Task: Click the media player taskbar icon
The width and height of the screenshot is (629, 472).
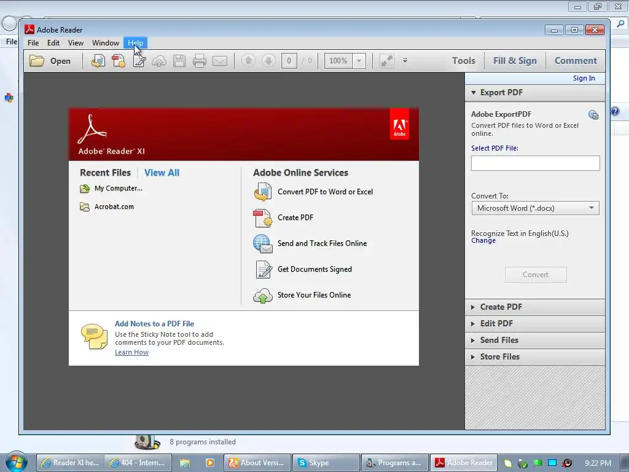Action: coord(210,463)
